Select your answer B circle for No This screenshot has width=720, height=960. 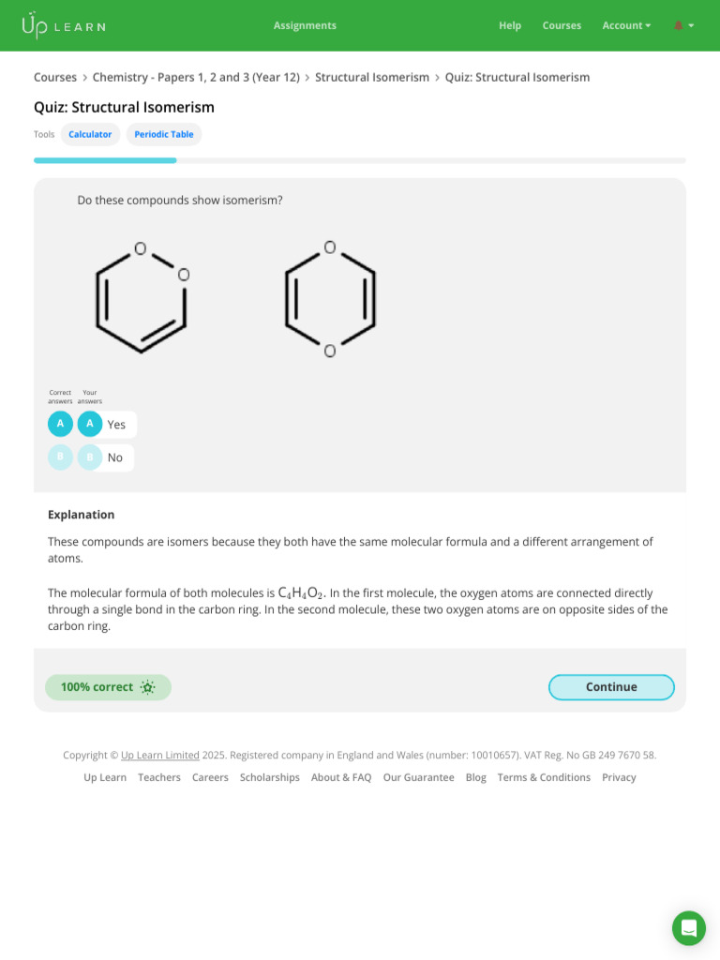(x=90, y=457)
